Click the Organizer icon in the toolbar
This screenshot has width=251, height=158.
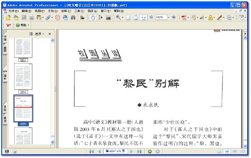(x=39, y=18)
